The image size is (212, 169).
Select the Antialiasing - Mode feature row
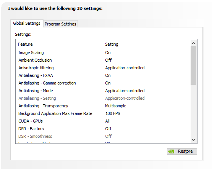click(103, 91)
